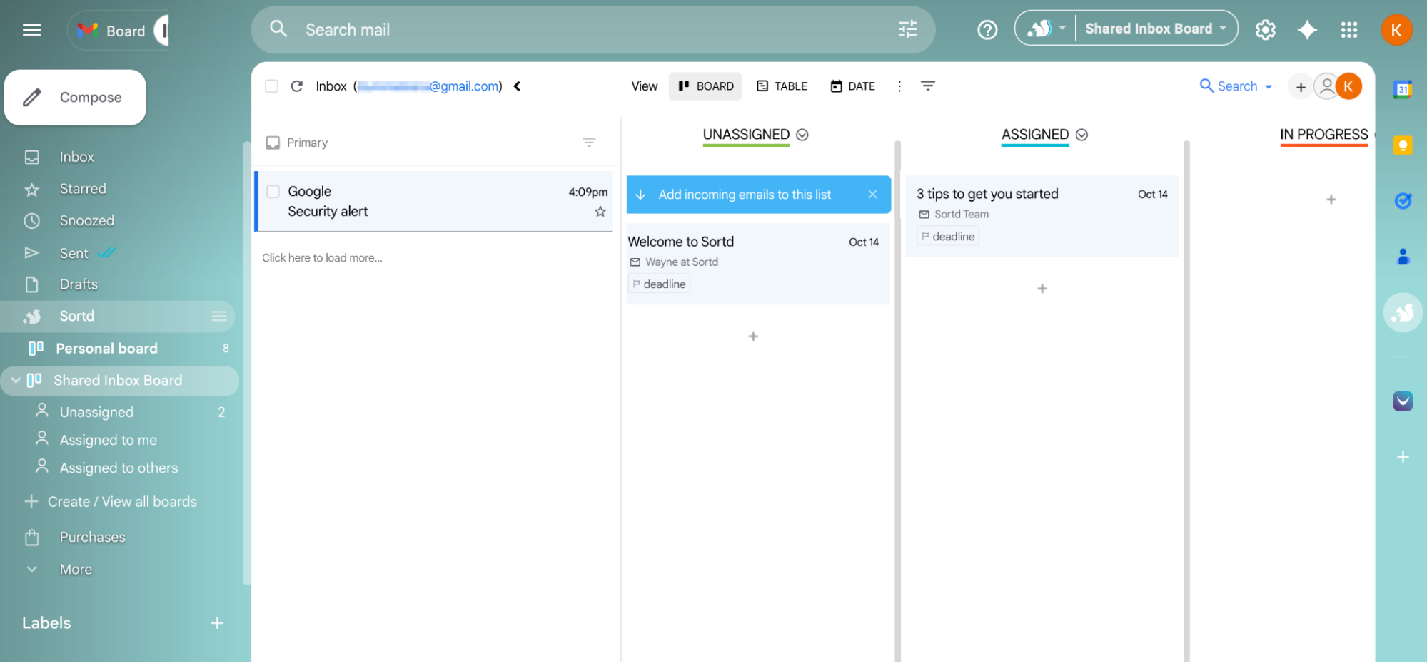
Task: Add a card to Unassigned list
Action: 753,336
